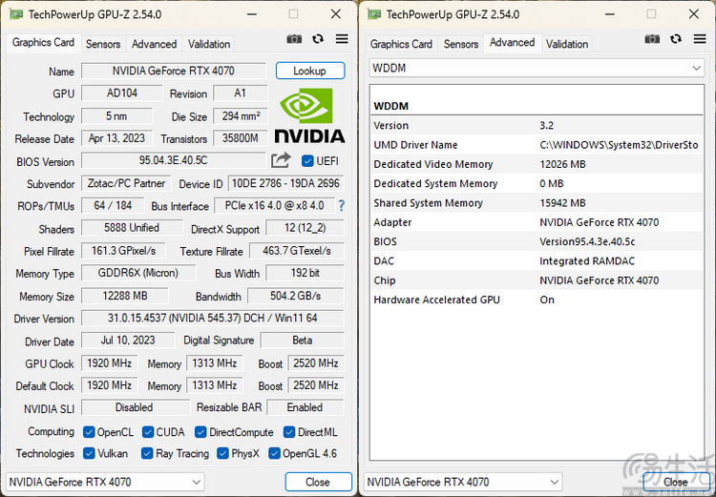Click the Texture Fillrate 463.7 GTexel/s field

coord(297,251)
